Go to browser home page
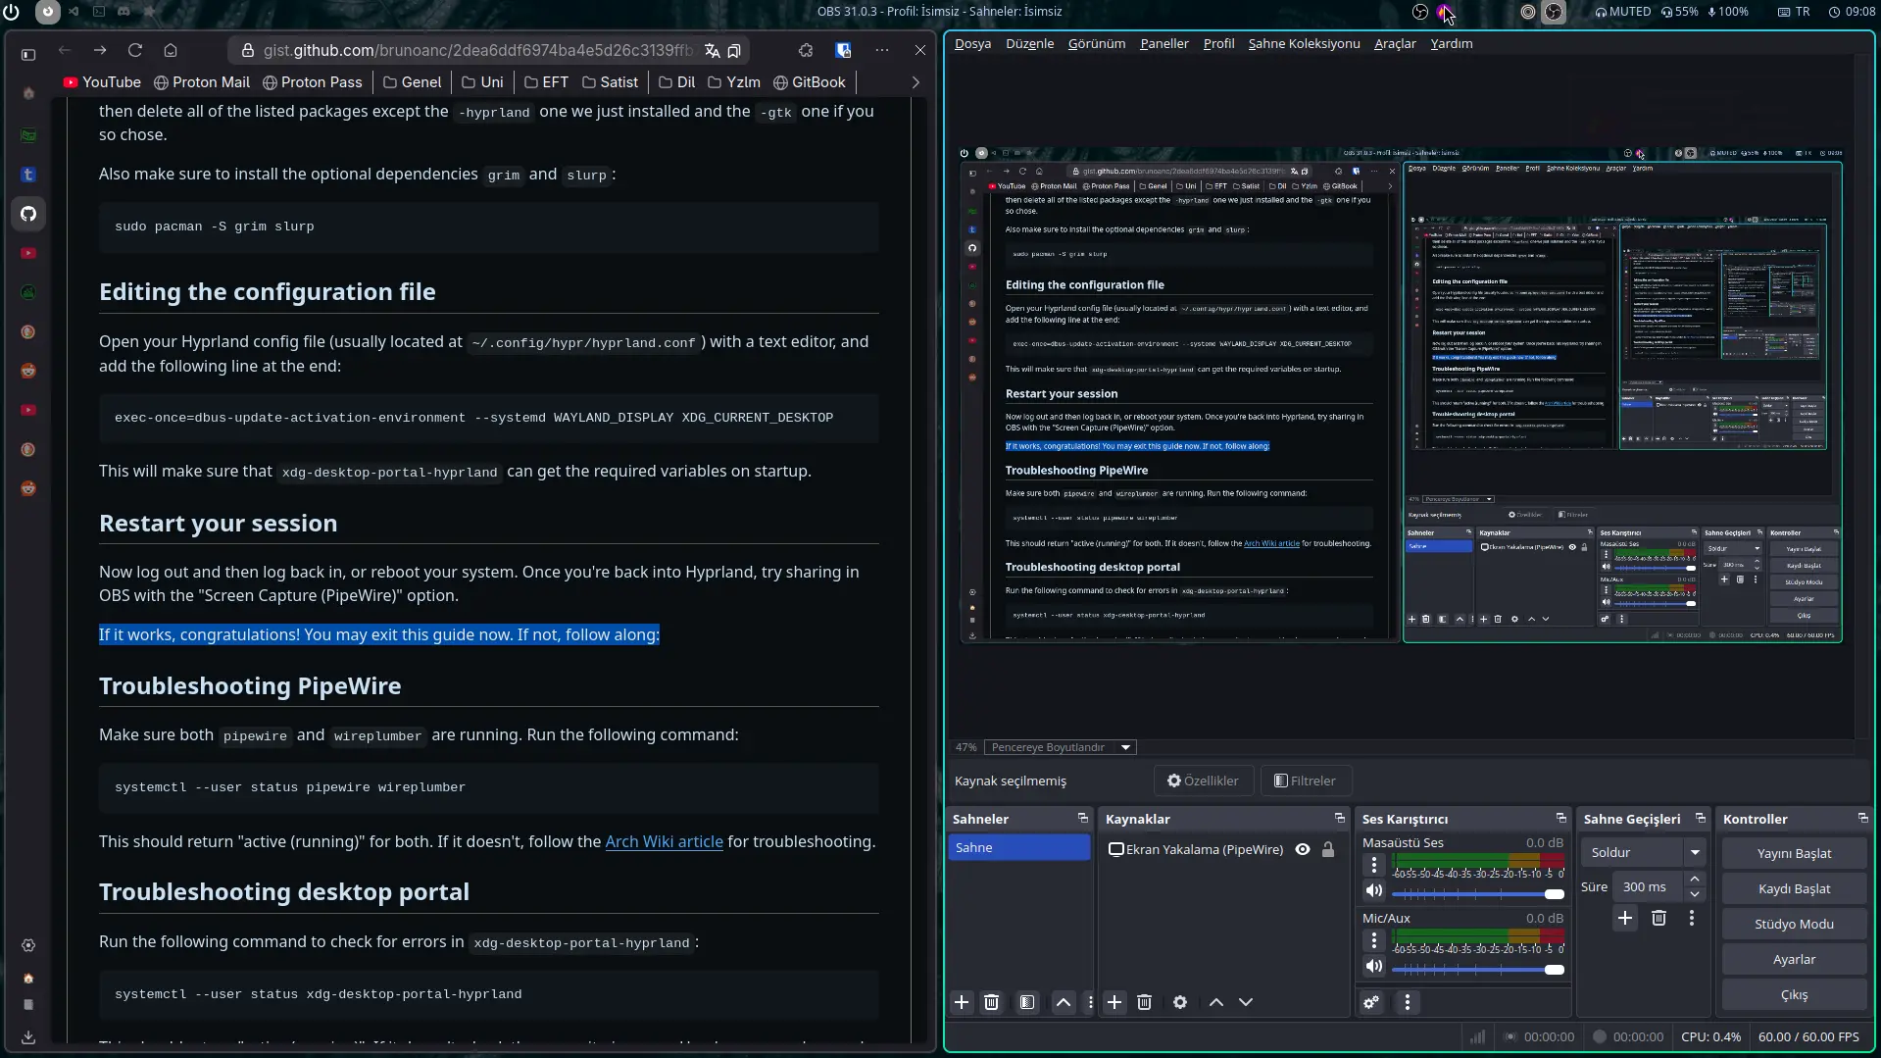 (x=171, y=50)
